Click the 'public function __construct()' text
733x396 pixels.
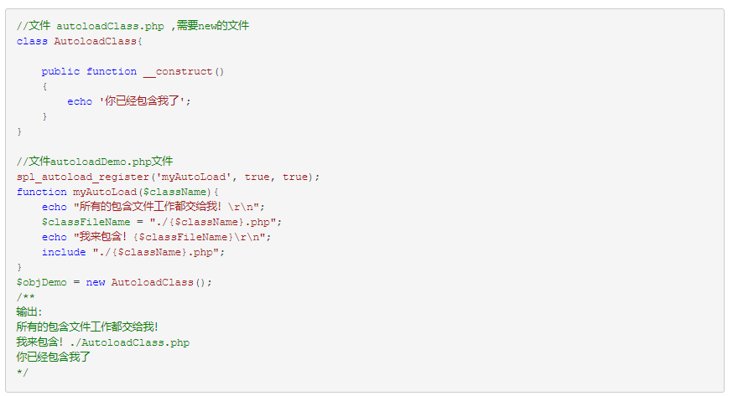point(133,71)
